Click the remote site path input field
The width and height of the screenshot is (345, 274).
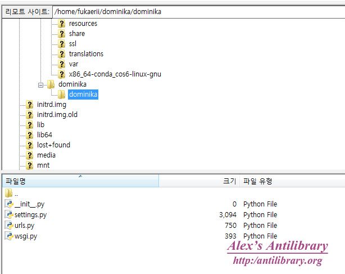(199, 12)
